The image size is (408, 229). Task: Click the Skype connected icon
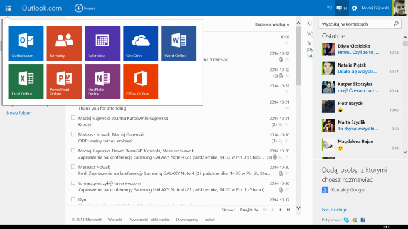[346, 220]
